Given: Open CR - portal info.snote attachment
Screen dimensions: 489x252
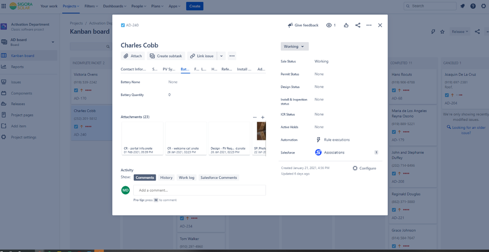Looking at the screenshot, I should click(143, 138).
